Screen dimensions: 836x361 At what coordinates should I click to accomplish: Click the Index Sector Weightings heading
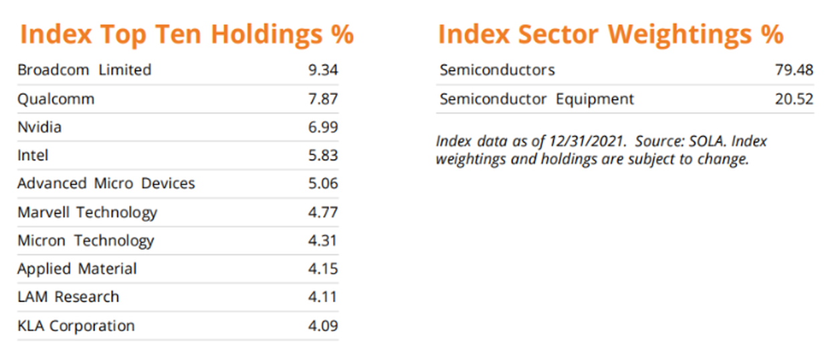click(610, 35)
